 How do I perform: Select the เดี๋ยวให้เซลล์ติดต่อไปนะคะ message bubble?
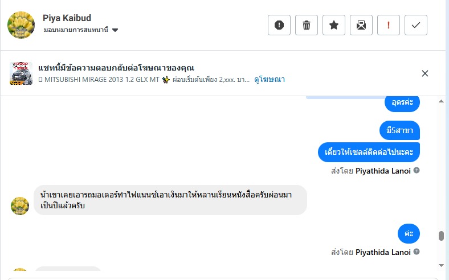pyautogui.click(x=369, y=152)
